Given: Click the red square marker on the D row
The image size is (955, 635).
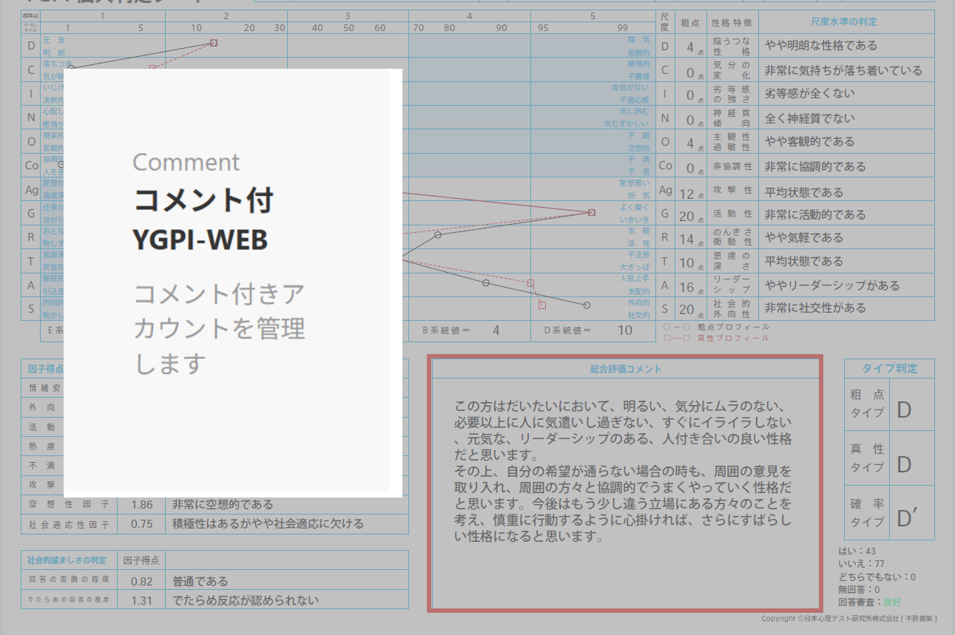Looking at the screenshot, I should 214,43.
